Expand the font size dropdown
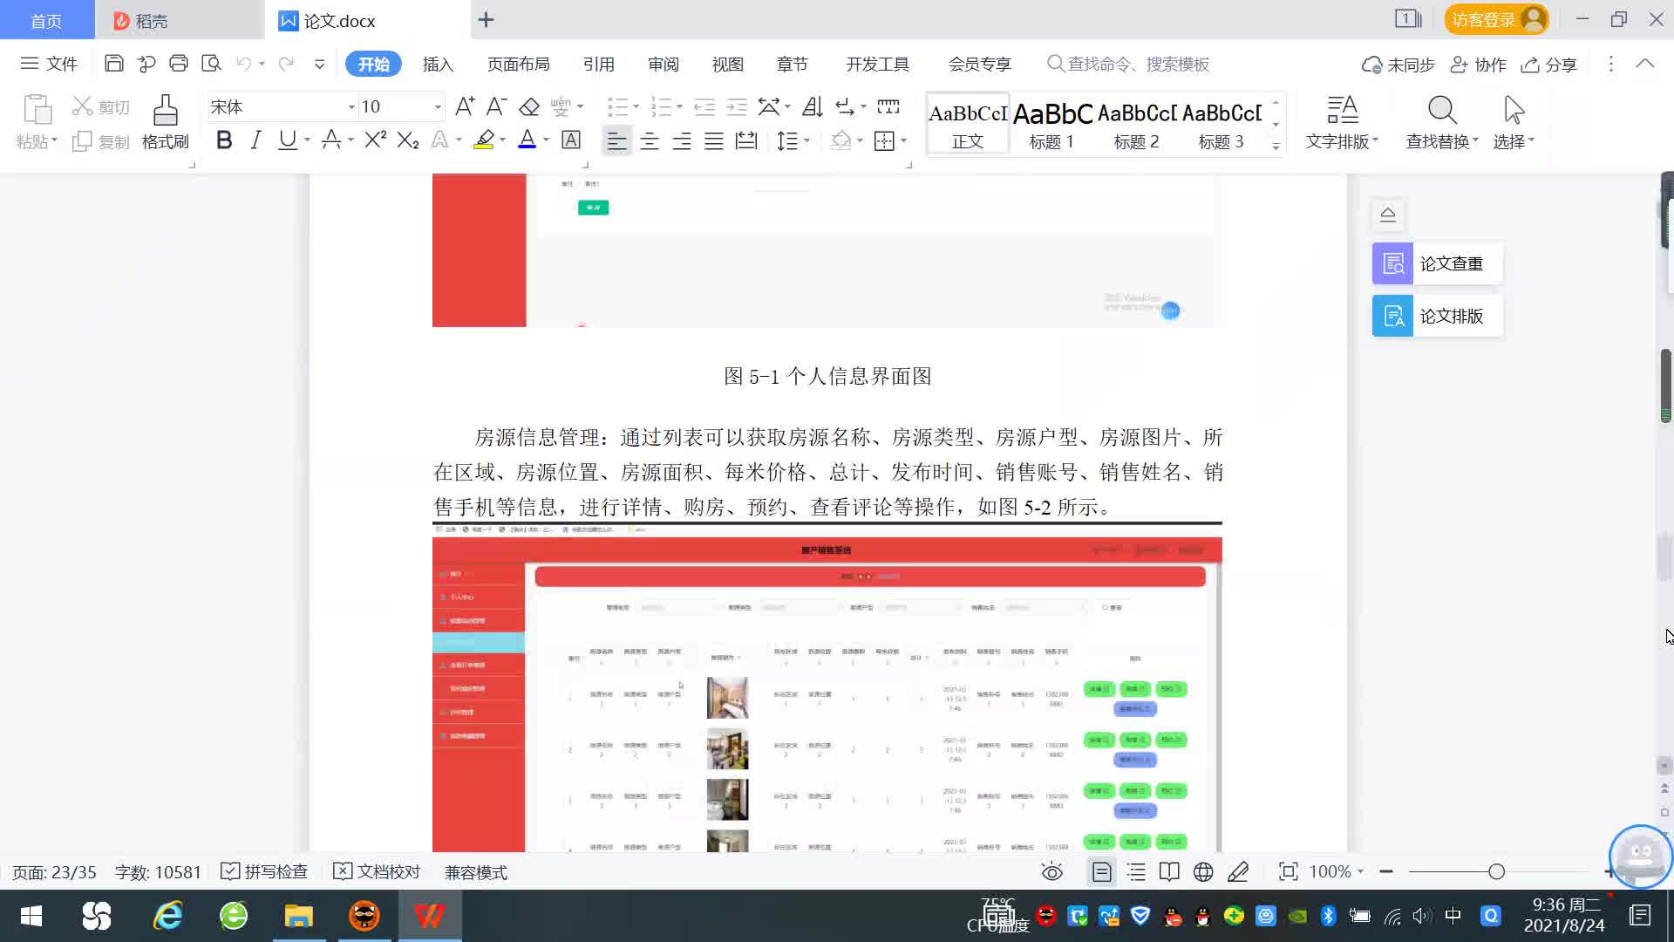Image resolution: width=1674 pixels, height=942 pixels. pos(436,106)
